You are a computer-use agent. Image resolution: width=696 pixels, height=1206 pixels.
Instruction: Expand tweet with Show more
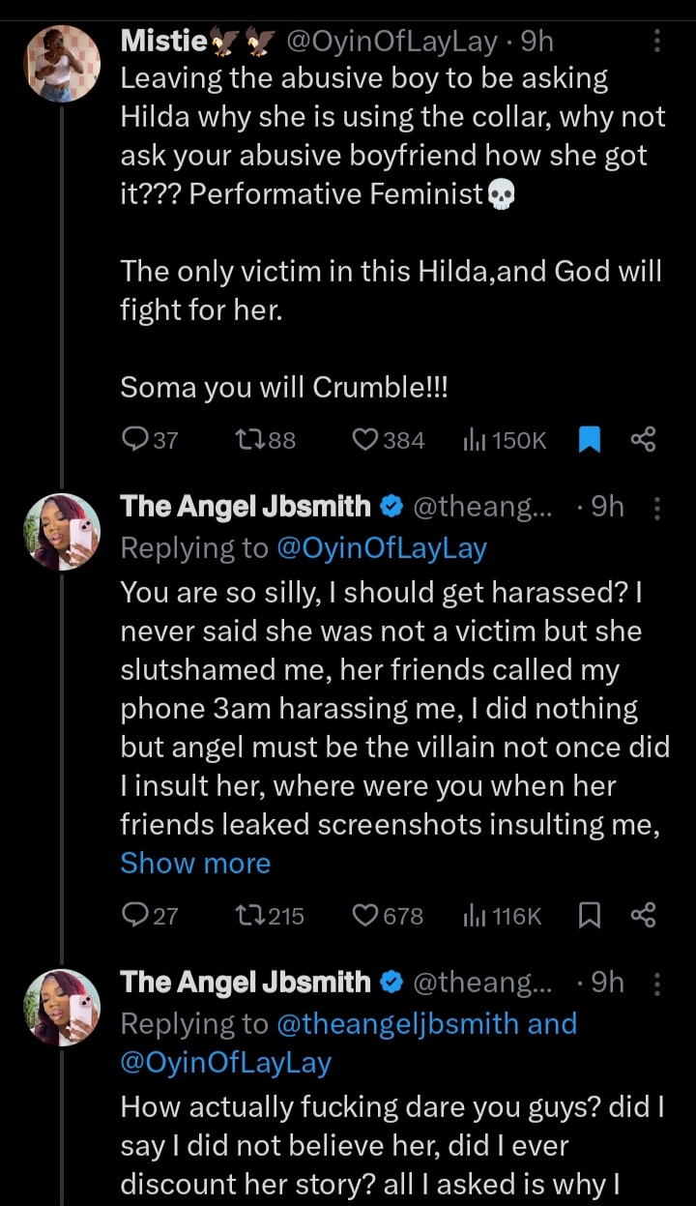tap(195, 863)
